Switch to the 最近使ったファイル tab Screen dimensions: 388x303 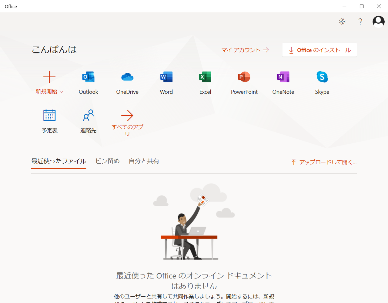(59, 161)
